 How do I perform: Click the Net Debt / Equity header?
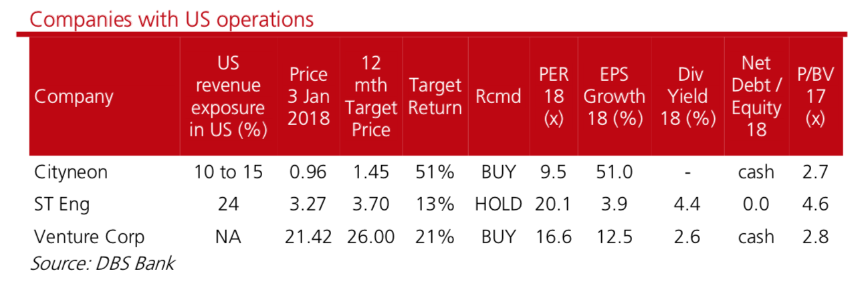coord(756,97)
